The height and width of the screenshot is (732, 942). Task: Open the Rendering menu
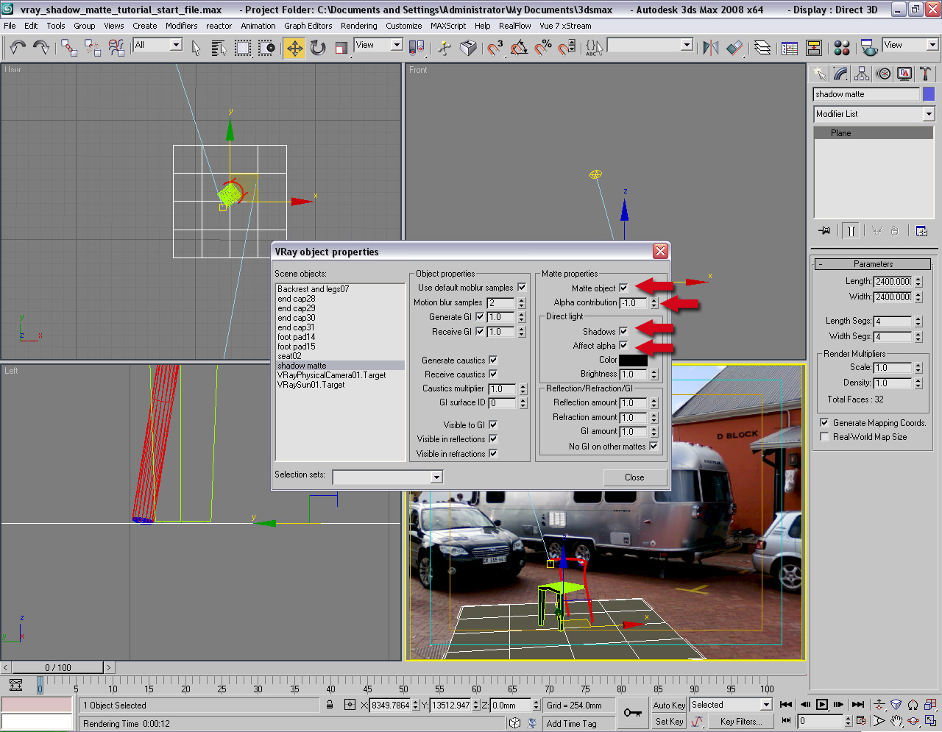point(358,26)
